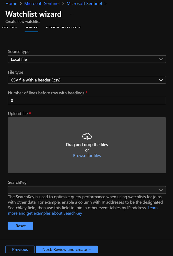Click the File type chevron arrow
This screenshot has height=256, width=173.
pyautogui.click(x=161, y=80)
